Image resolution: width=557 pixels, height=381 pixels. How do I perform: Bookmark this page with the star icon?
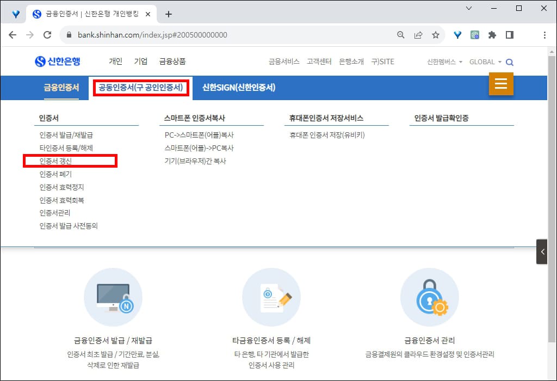436,34
